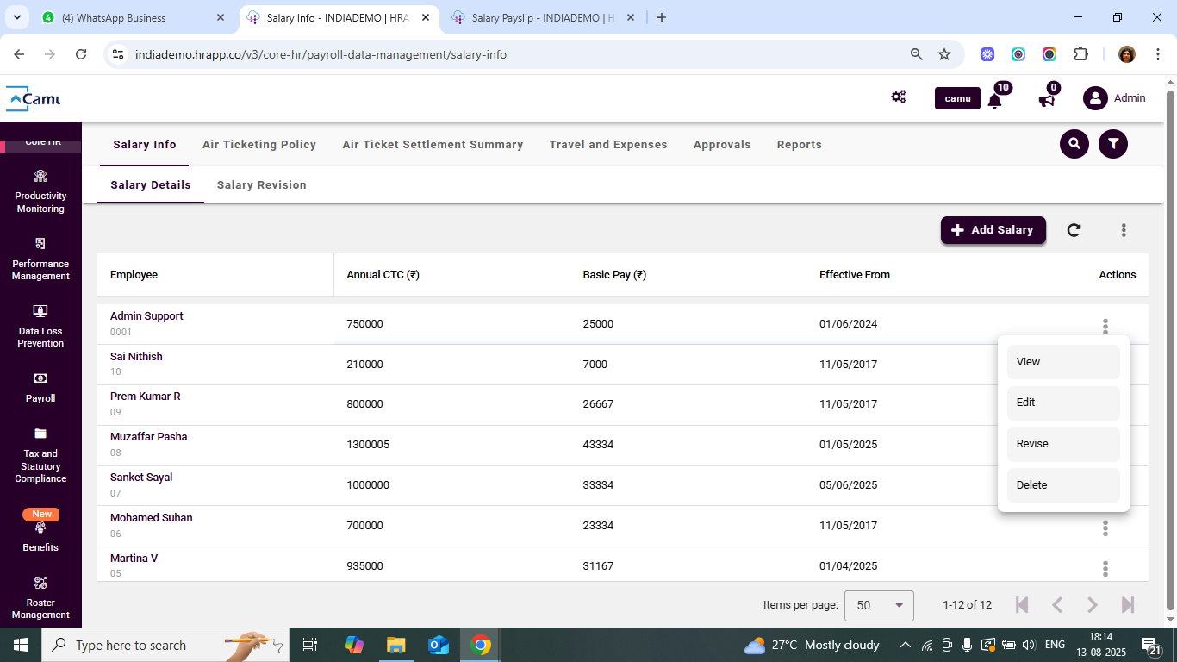The width and height of the screenshot is (1177, 662).
Task: Click the announcements megaphone icon
Action: click(1047, 99)
